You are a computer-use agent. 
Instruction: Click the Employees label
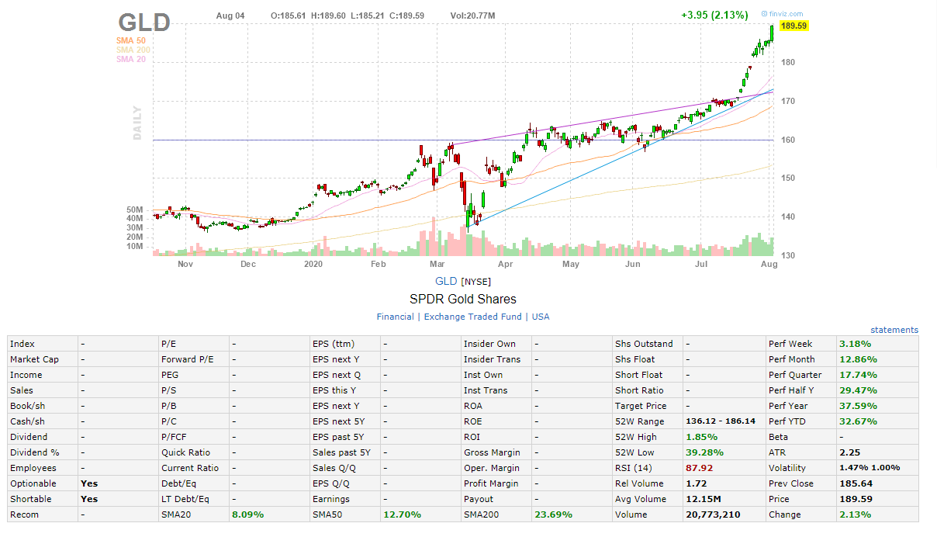click(33, 468)
